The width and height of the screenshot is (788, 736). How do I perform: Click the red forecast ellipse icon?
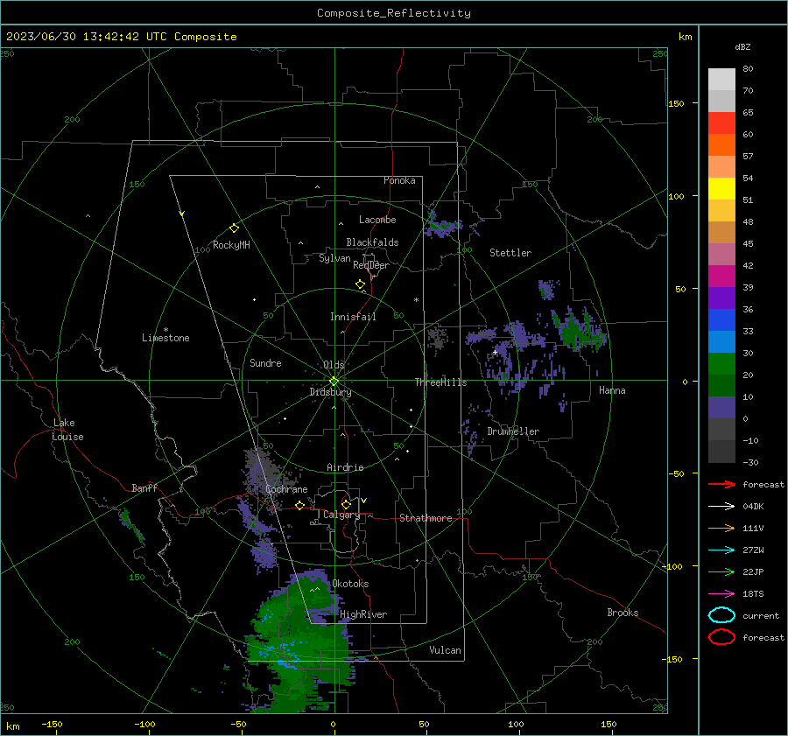coord(721,637)
